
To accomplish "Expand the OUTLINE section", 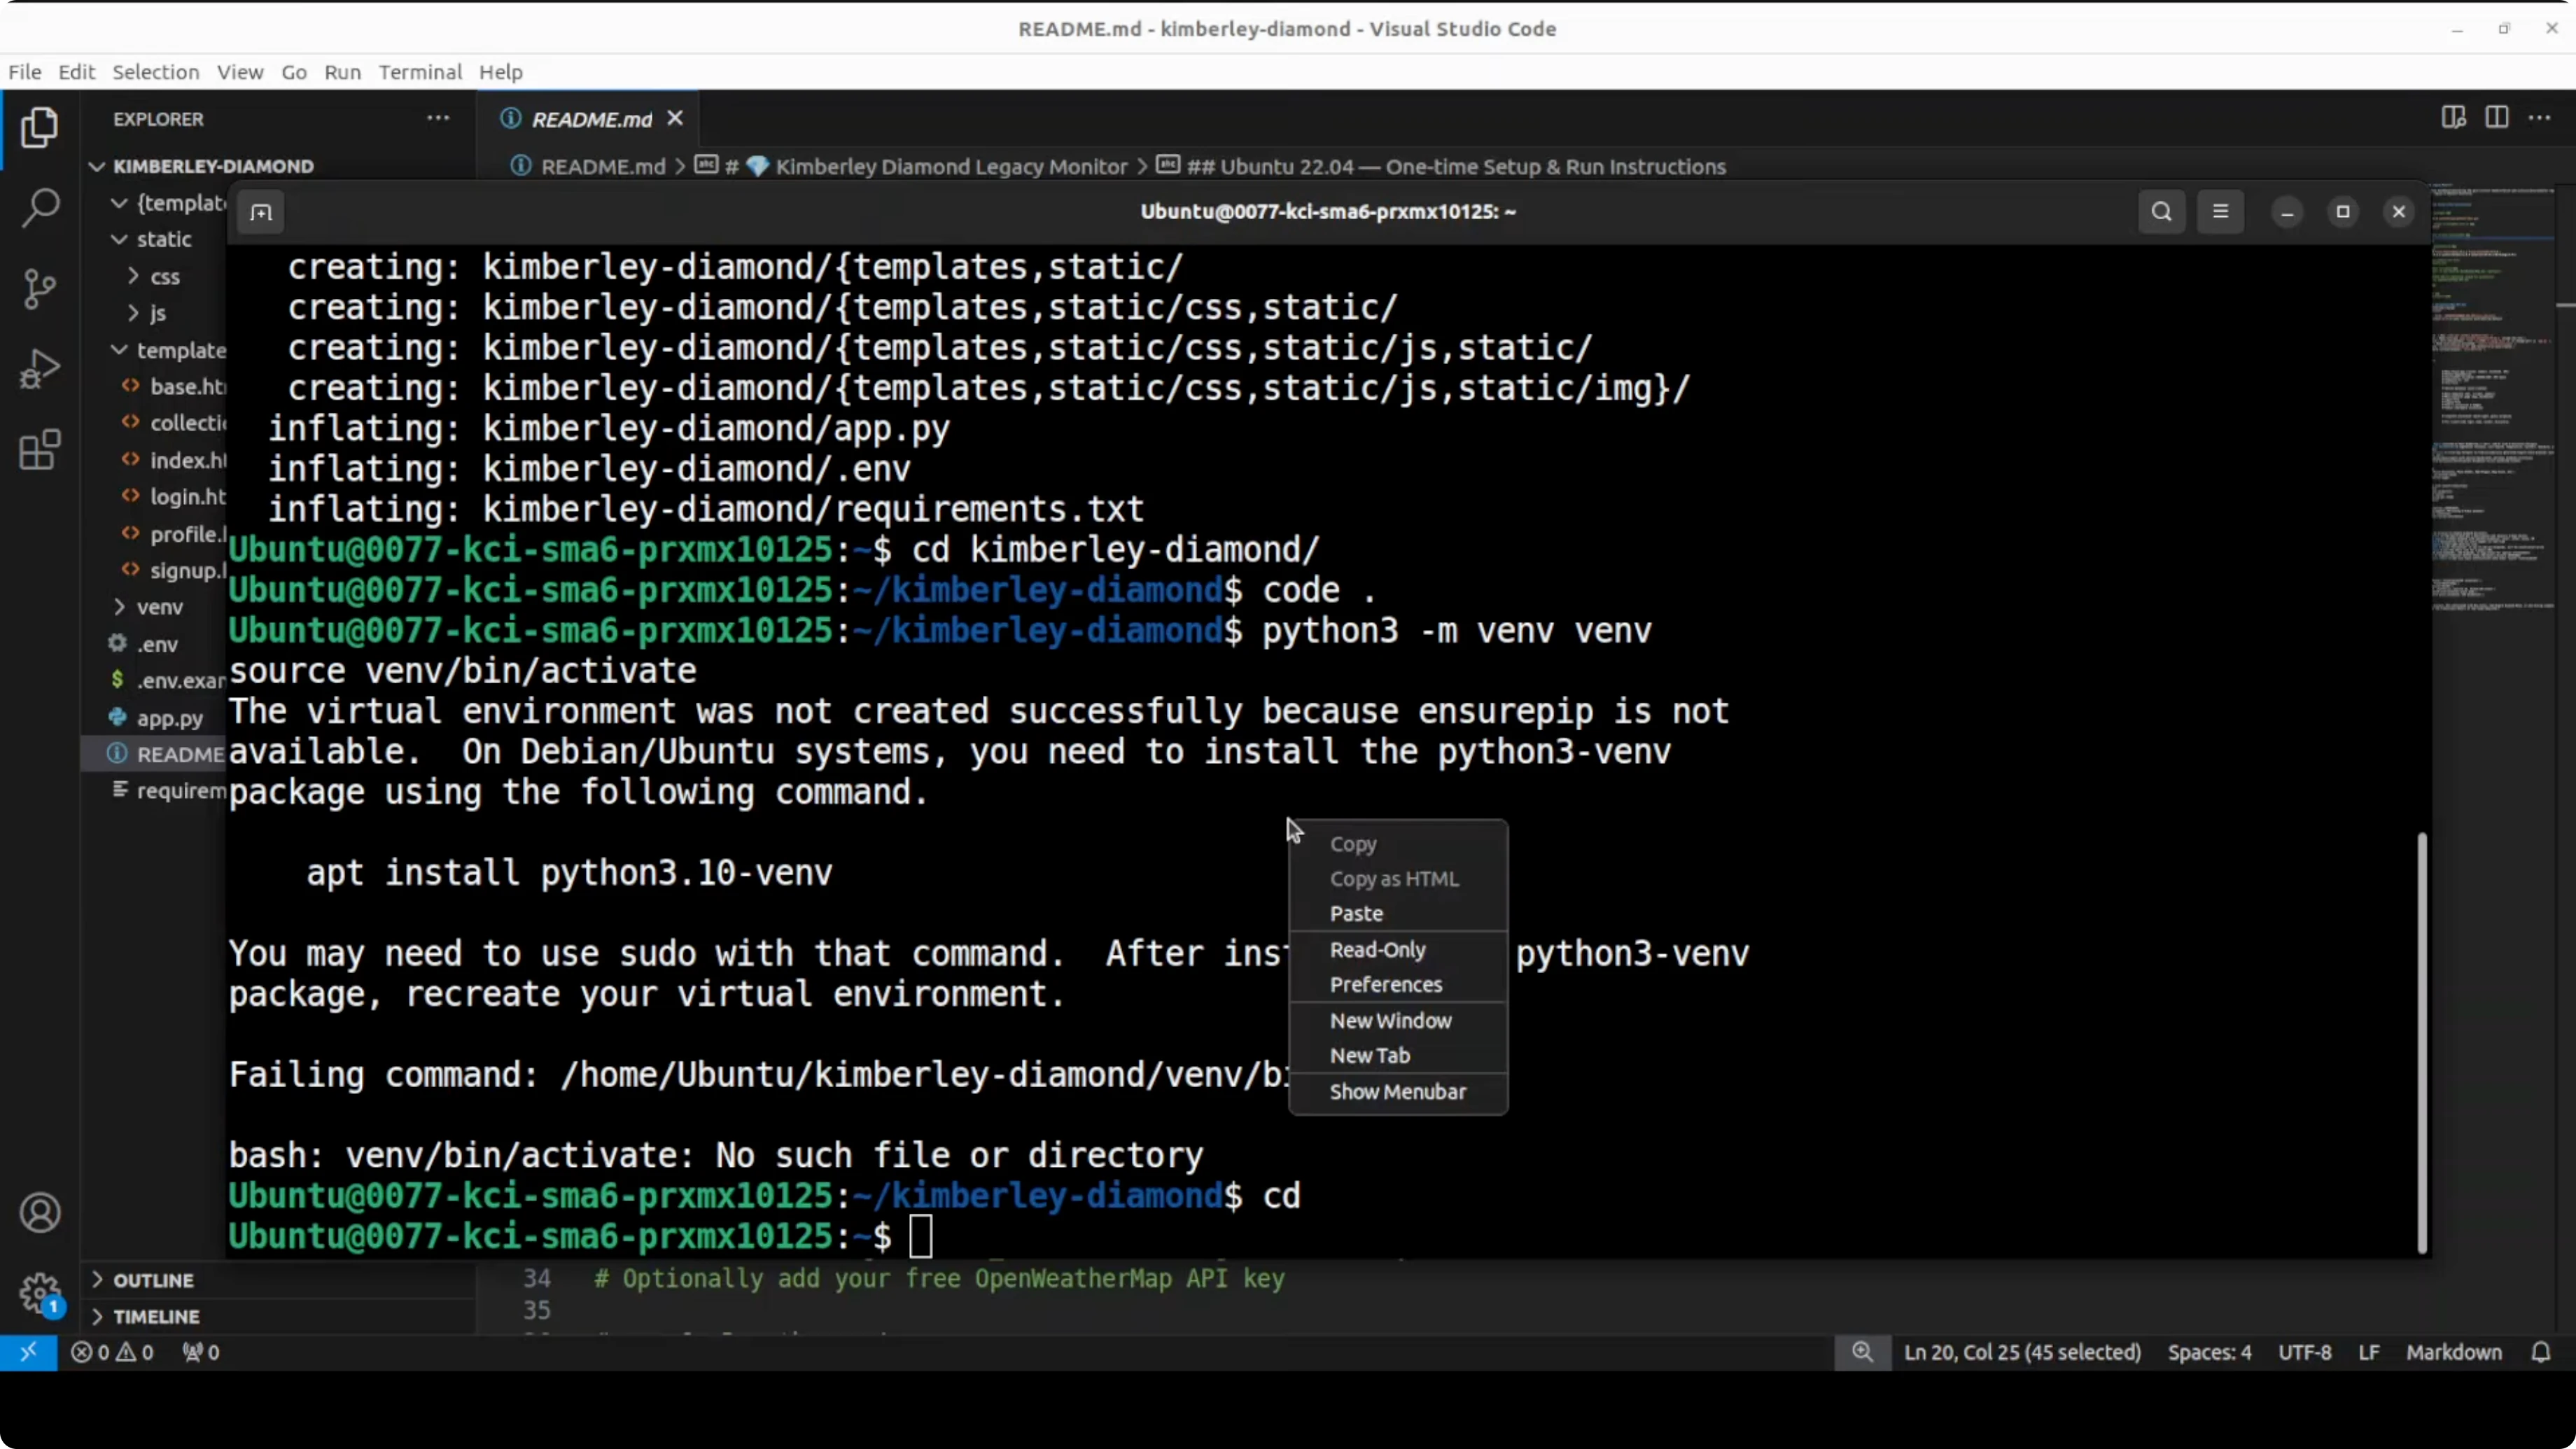I will [x=153, y=1280].
